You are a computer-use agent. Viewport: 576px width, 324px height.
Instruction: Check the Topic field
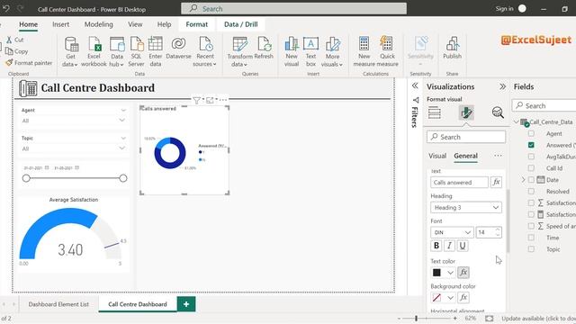531,249
